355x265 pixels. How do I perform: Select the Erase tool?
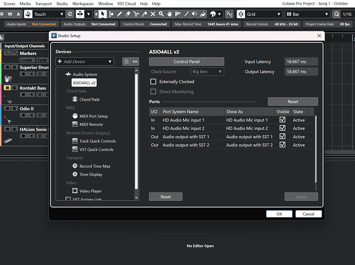pos(128,14)
